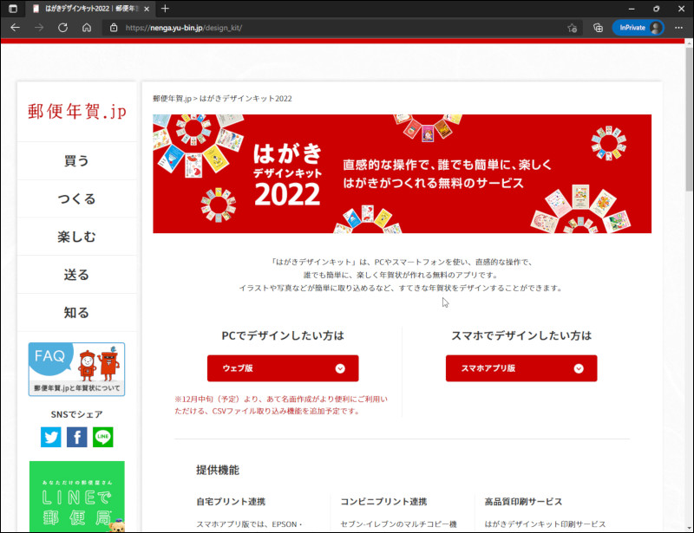Viewport: 694px width, 533px height.
Task: Open the tab actions menu icon
Action: coord(12,8)
